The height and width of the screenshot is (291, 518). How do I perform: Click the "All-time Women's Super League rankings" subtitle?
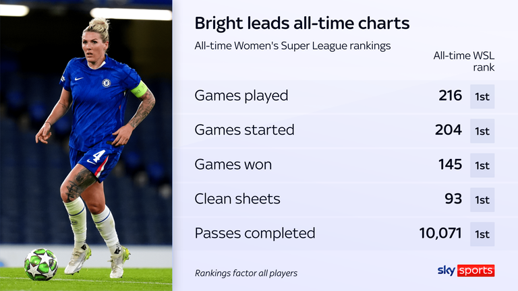click(292, 46)
